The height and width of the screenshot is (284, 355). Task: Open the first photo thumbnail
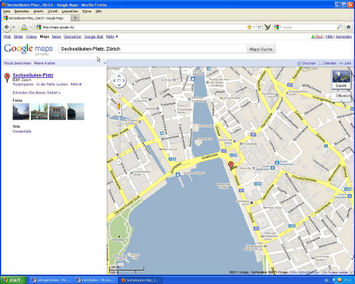click(x=21, y=111)
